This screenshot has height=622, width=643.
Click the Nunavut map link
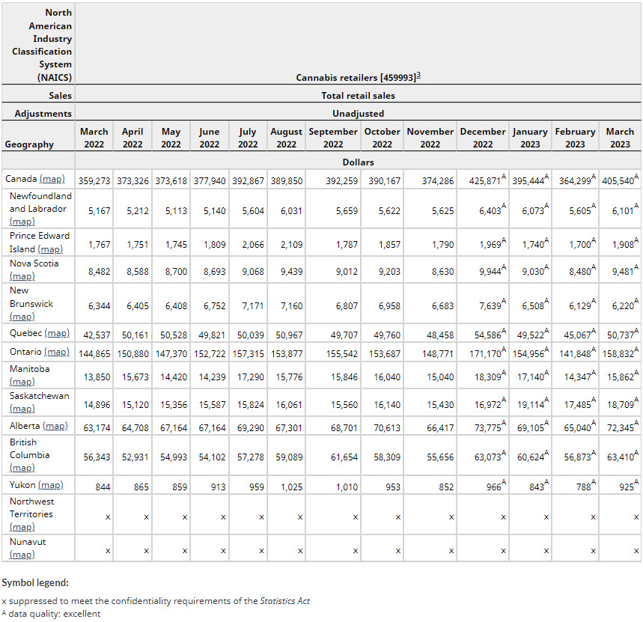(x=22, y=555)
